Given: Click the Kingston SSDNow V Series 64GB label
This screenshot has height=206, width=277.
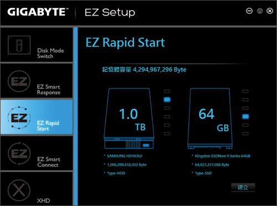Looking at the screenshot, I should click(x=223, y=156).
